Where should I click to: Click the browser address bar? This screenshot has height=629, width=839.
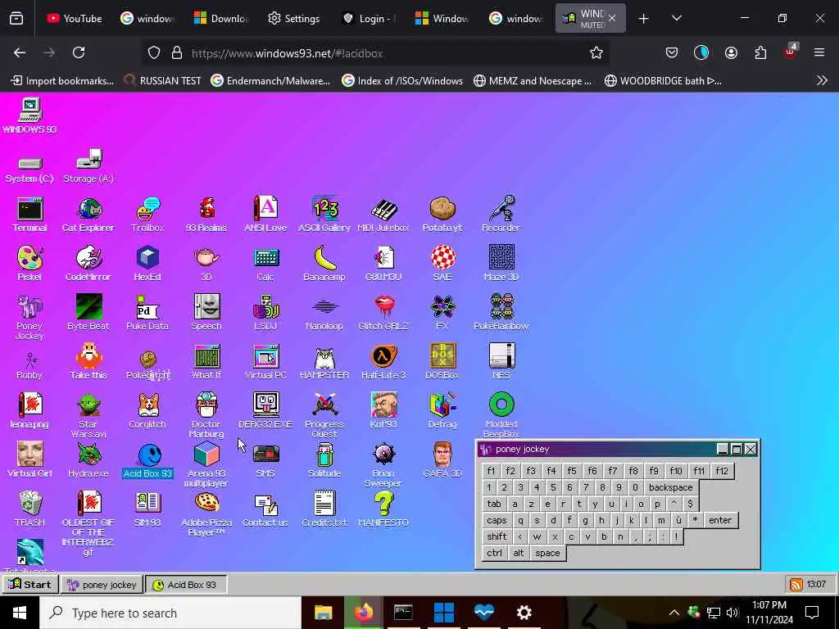pos(374,53)
